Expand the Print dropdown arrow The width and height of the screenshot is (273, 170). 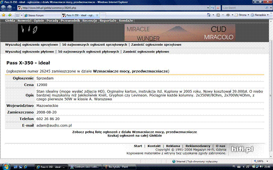pos(232,15)
